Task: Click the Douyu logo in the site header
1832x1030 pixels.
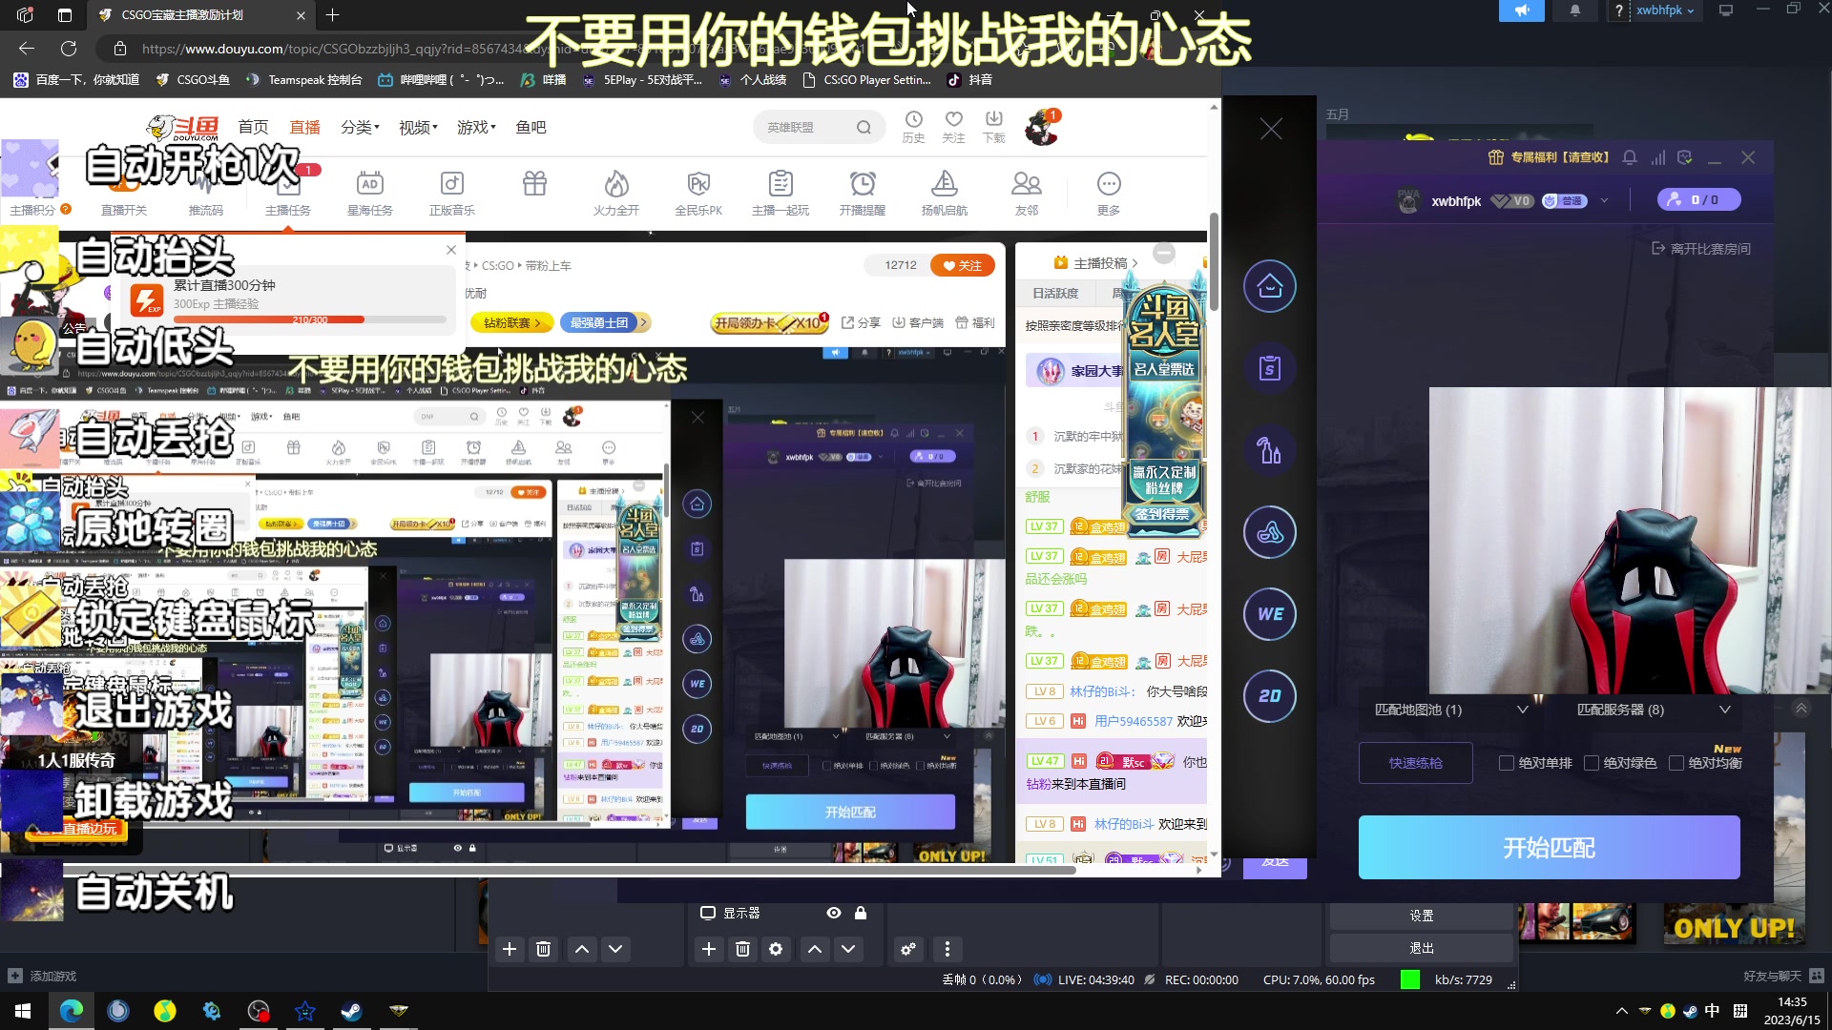Action: 182,127
